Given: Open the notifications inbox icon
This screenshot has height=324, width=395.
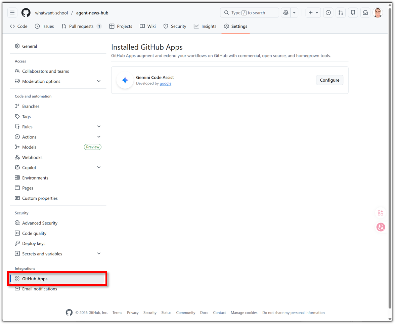Looking at the screenshot, I should [365, 13].
